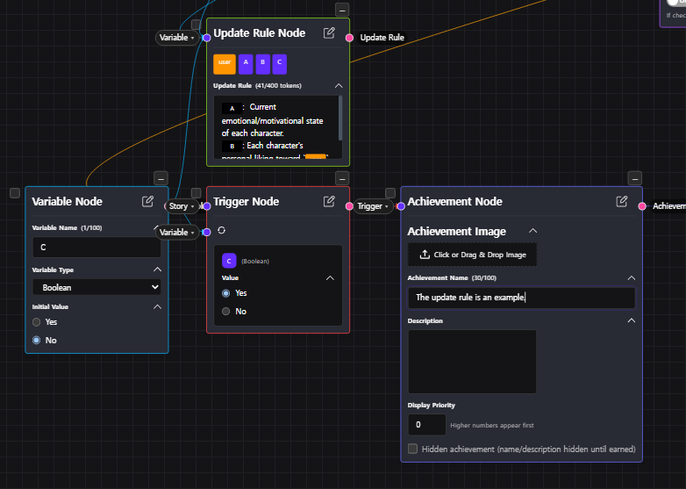Click the upload icon for achievement image
Image resolution: width=686 pixels, height=489 pixels.
pyautogui.click(x=425, y=255)
